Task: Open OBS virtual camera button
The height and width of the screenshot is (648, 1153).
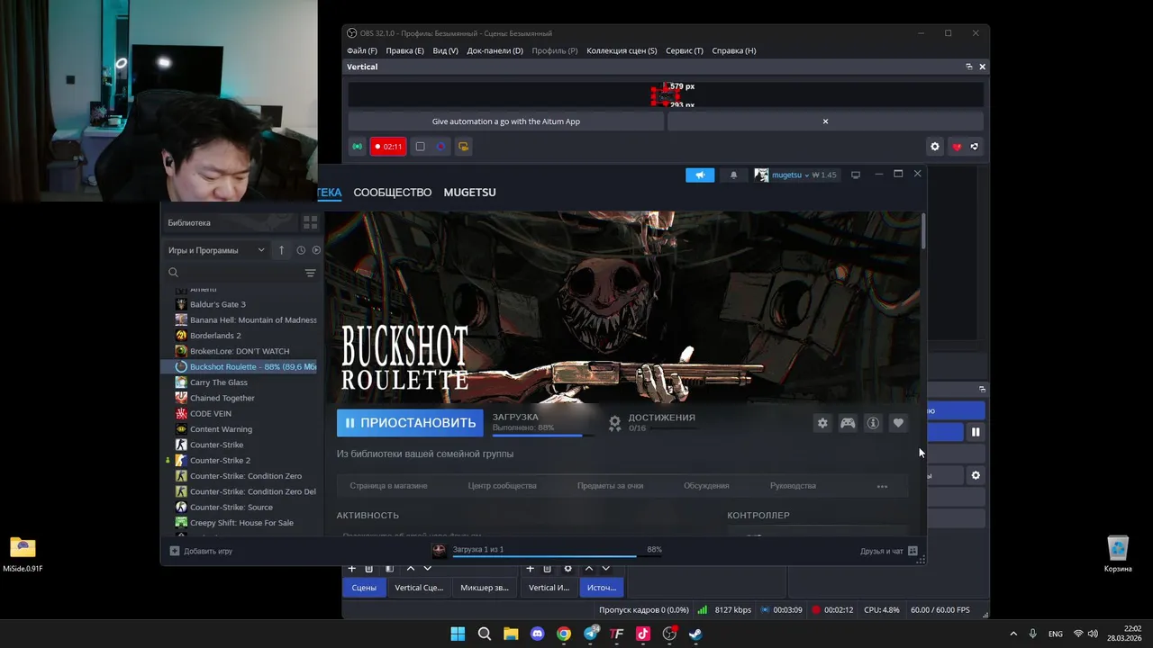Action: (463, 147)
